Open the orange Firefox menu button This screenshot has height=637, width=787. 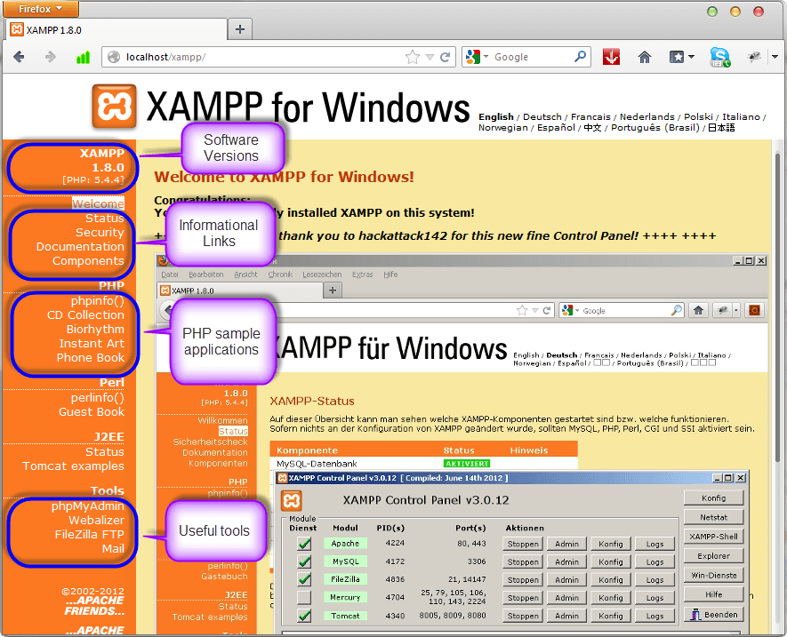[39, 9]
